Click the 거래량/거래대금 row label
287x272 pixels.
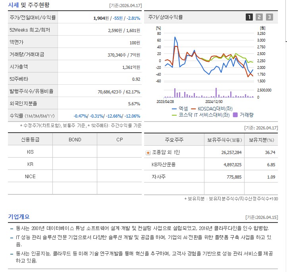27,54
